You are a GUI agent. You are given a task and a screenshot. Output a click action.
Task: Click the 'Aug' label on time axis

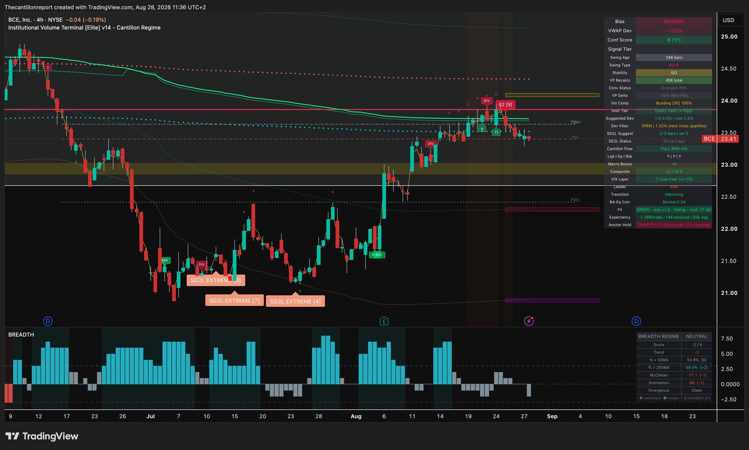click(356, 416)
